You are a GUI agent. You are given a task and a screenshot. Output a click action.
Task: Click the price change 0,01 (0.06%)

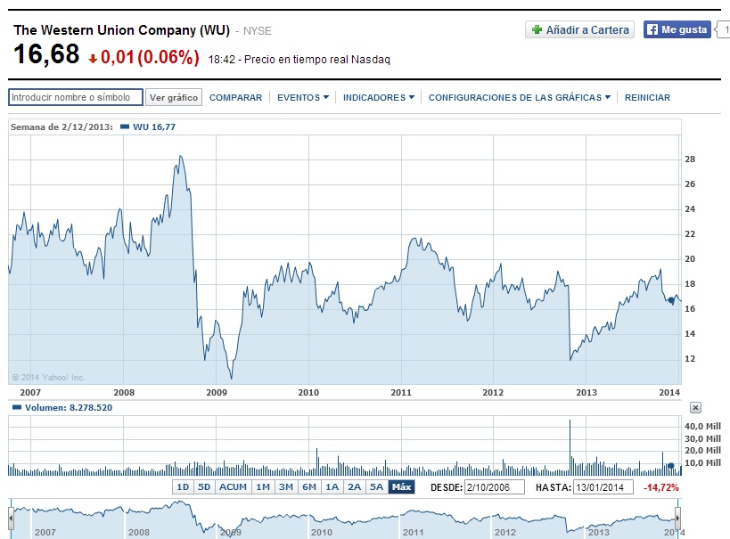pos(150,57)
